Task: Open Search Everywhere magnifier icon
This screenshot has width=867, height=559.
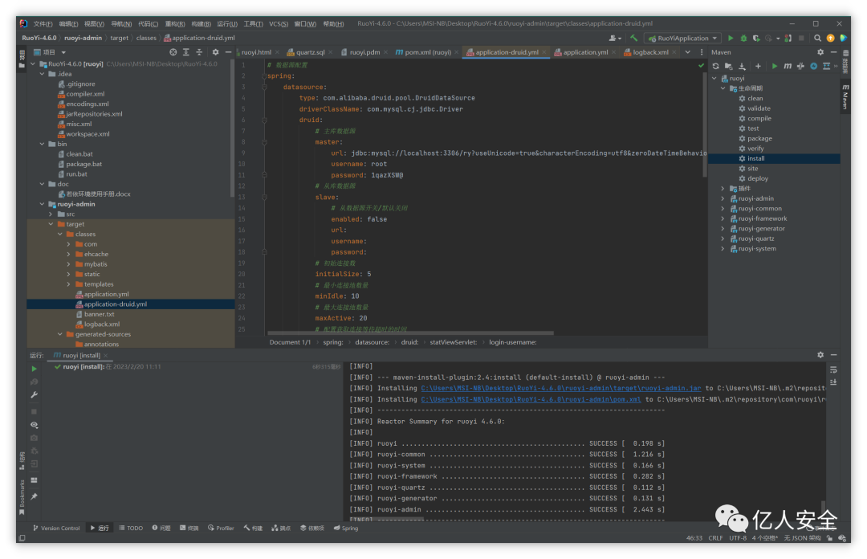Action: (817, 39)
